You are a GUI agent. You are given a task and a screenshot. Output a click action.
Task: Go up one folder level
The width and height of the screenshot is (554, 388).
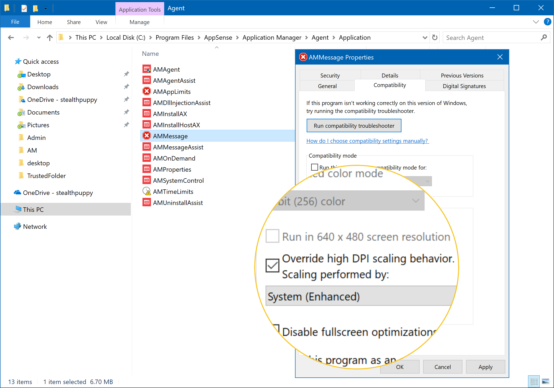click(x=50, y=38)
